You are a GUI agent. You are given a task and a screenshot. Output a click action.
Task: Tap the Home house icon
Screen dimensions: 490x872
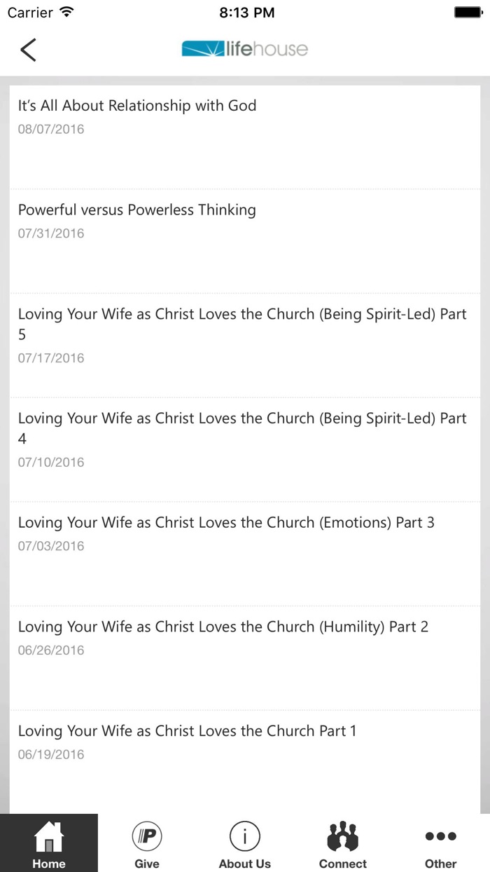pos(49,836)
